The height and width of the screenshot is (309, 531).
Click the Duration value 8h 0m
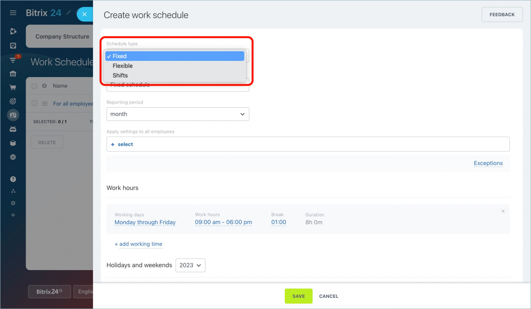coord(314,222)
